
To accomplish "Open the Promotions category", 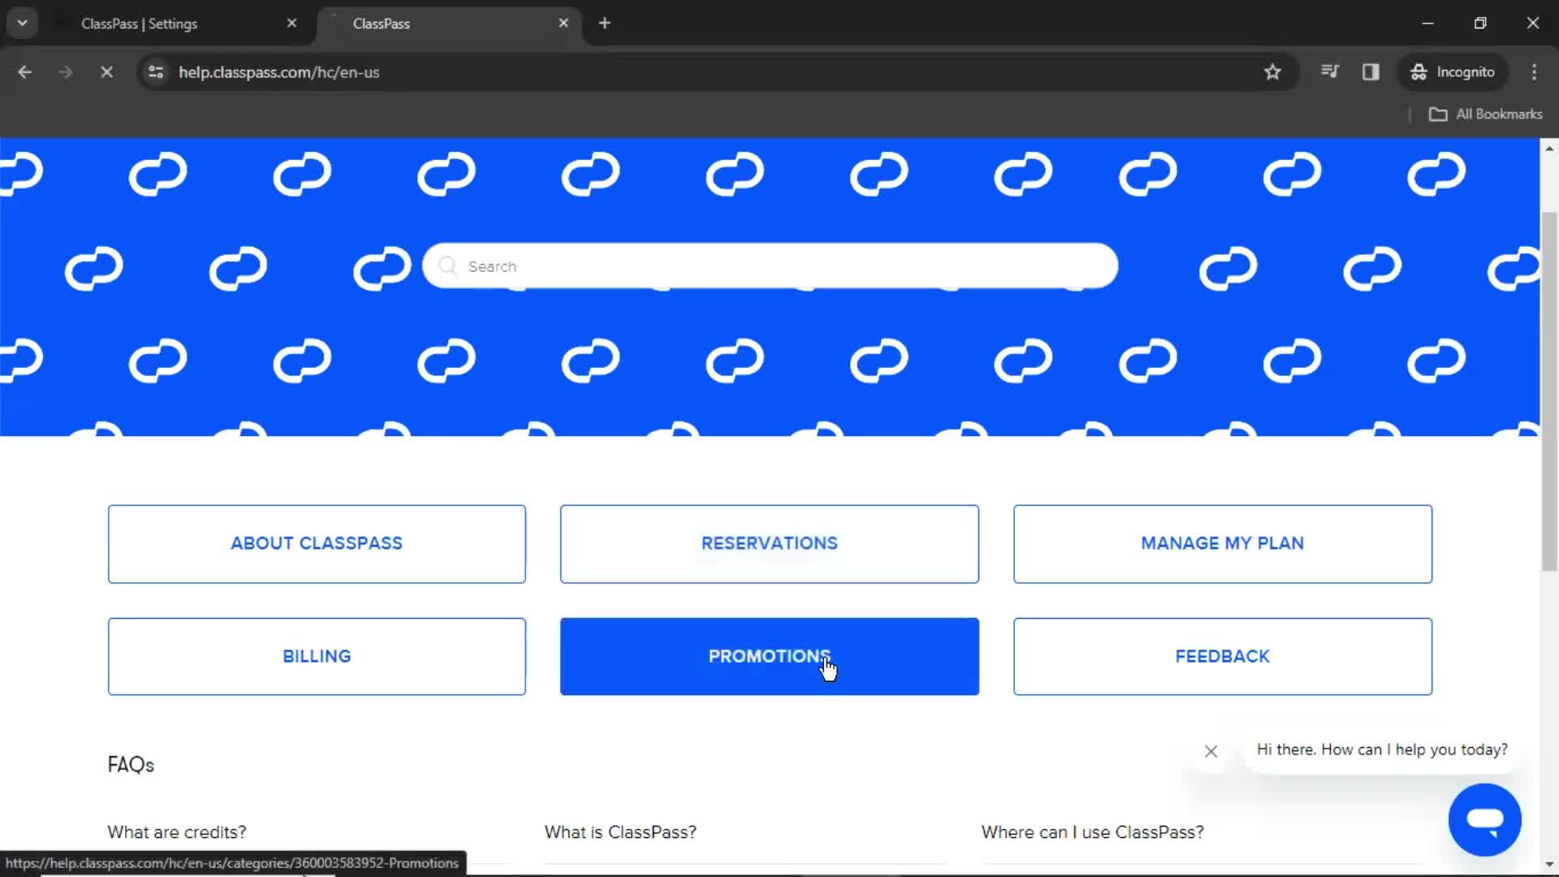I will (x=770, y=657).
